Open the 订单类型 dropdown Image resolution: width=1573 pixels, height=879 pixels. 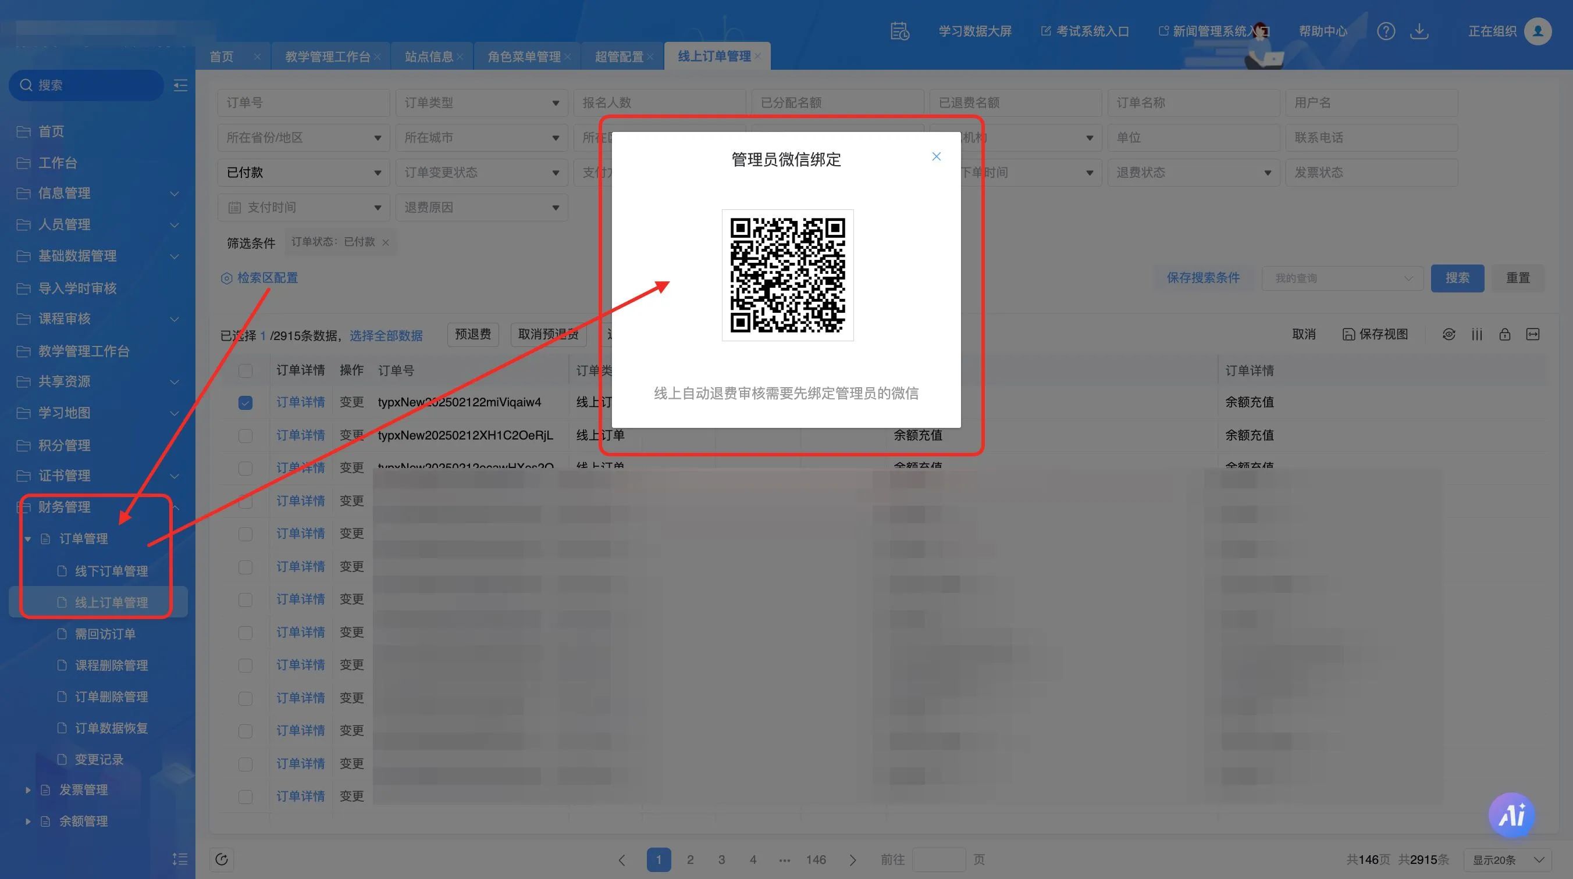[482, 102]
